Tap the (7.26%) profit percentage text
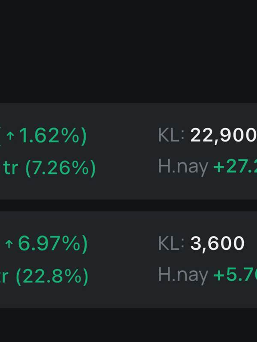The height and width of the screenshot is (342, 257). click(x=60, y=168)
